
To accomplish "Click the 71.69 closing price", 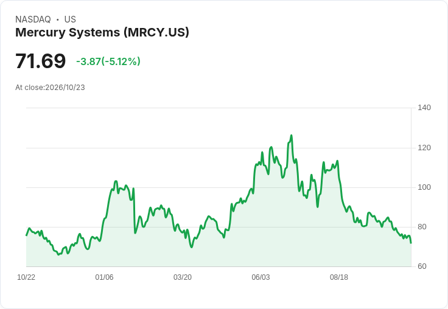I will coord(41,61).
